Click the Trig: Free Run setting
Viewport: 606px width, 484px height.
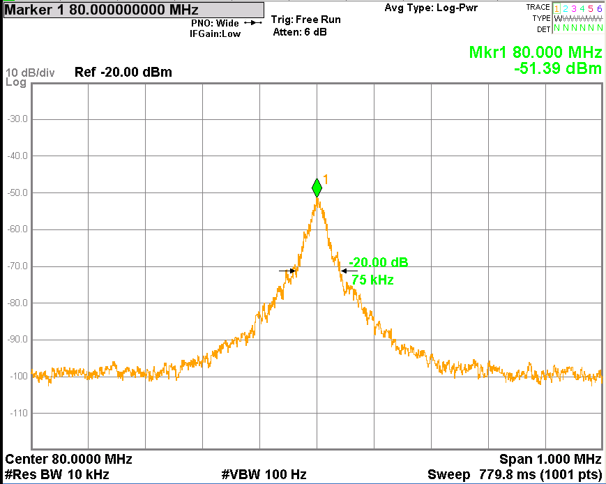click(x=305, y=20)
